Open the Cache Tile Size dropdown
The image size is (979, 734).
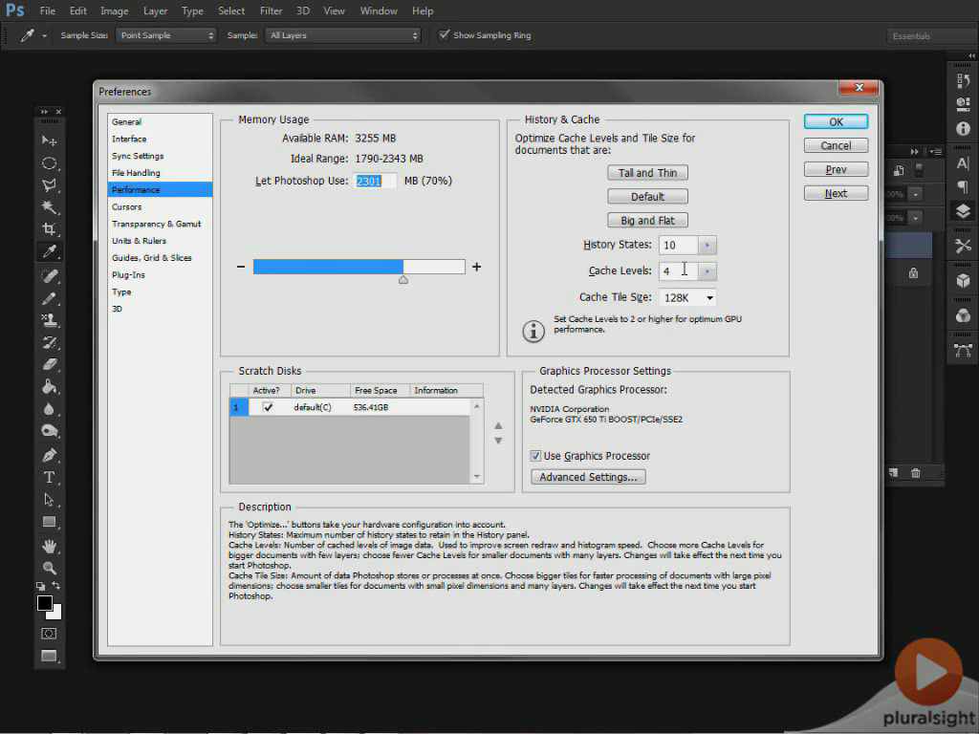687,298
